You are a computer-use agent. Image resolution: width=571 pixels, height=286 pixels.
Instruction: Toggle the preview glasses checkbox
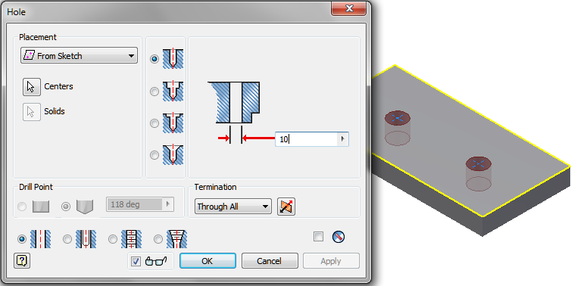[x=136, y=261]
